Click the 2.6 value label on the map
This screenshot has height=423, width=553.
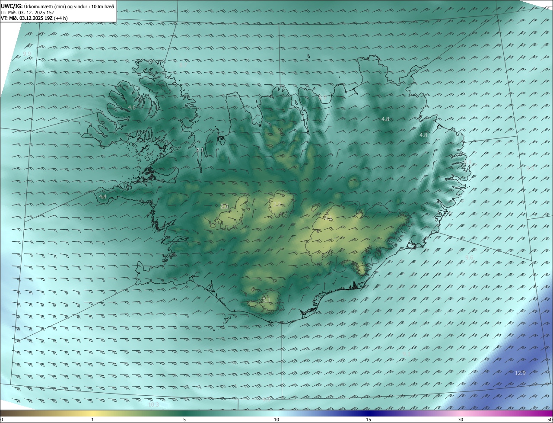[x=224, y=206]
